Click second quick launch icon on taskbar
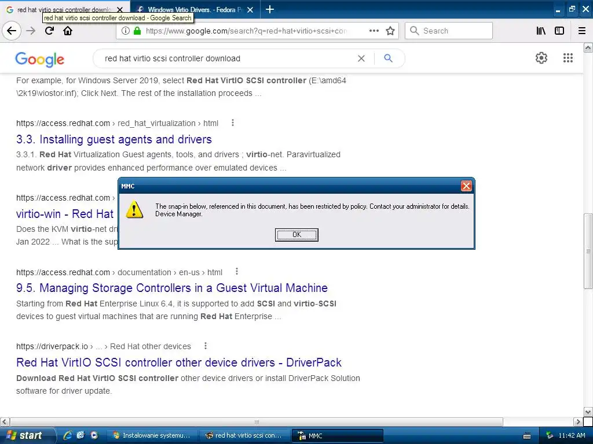The image size is (593, 444). pos(80,435)
